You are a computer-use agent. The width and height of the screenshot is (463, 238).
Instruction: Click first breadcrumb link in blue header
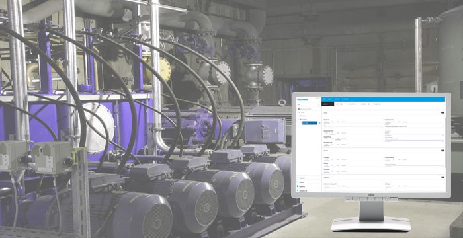coord(324,99)
